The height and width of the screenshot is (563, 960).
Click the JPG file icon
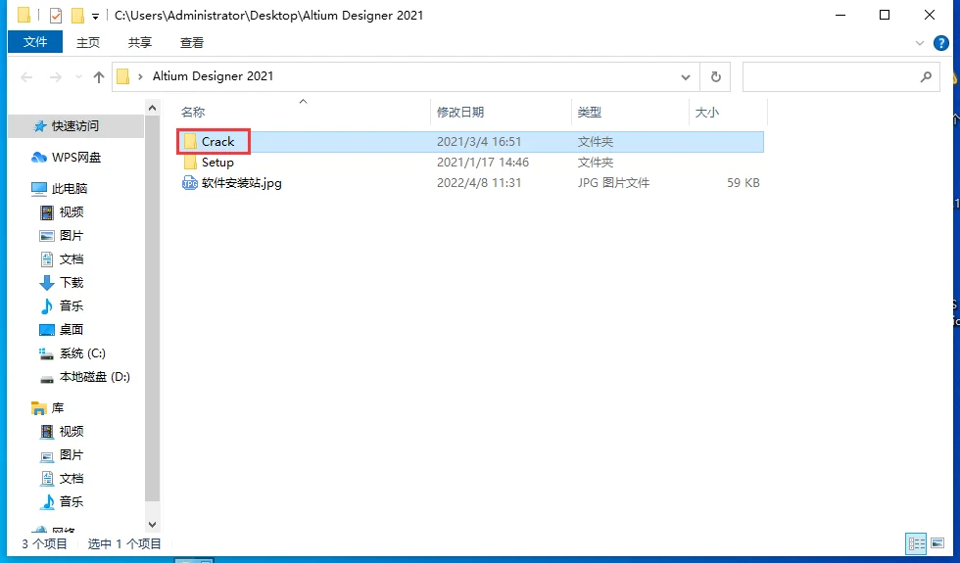click(x=190, y=182)
